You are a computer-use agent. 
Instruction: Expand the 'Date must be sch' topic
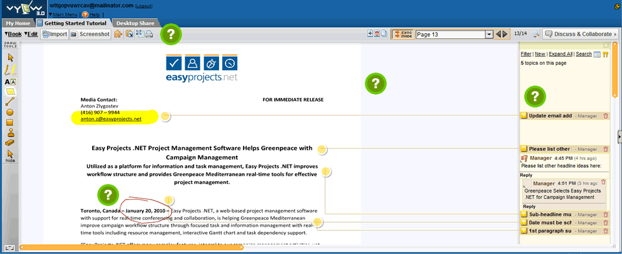pos(524,223)
